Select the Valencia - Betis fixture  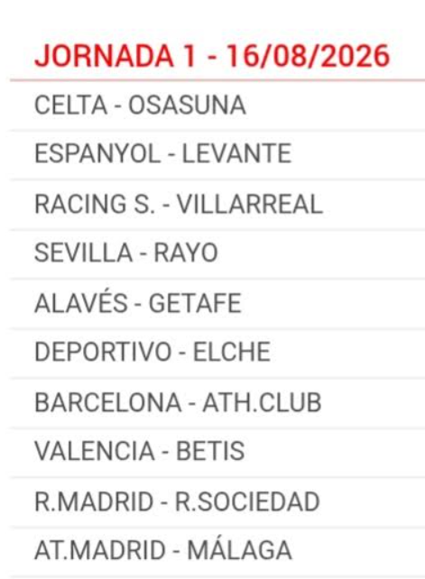(217, 452)
